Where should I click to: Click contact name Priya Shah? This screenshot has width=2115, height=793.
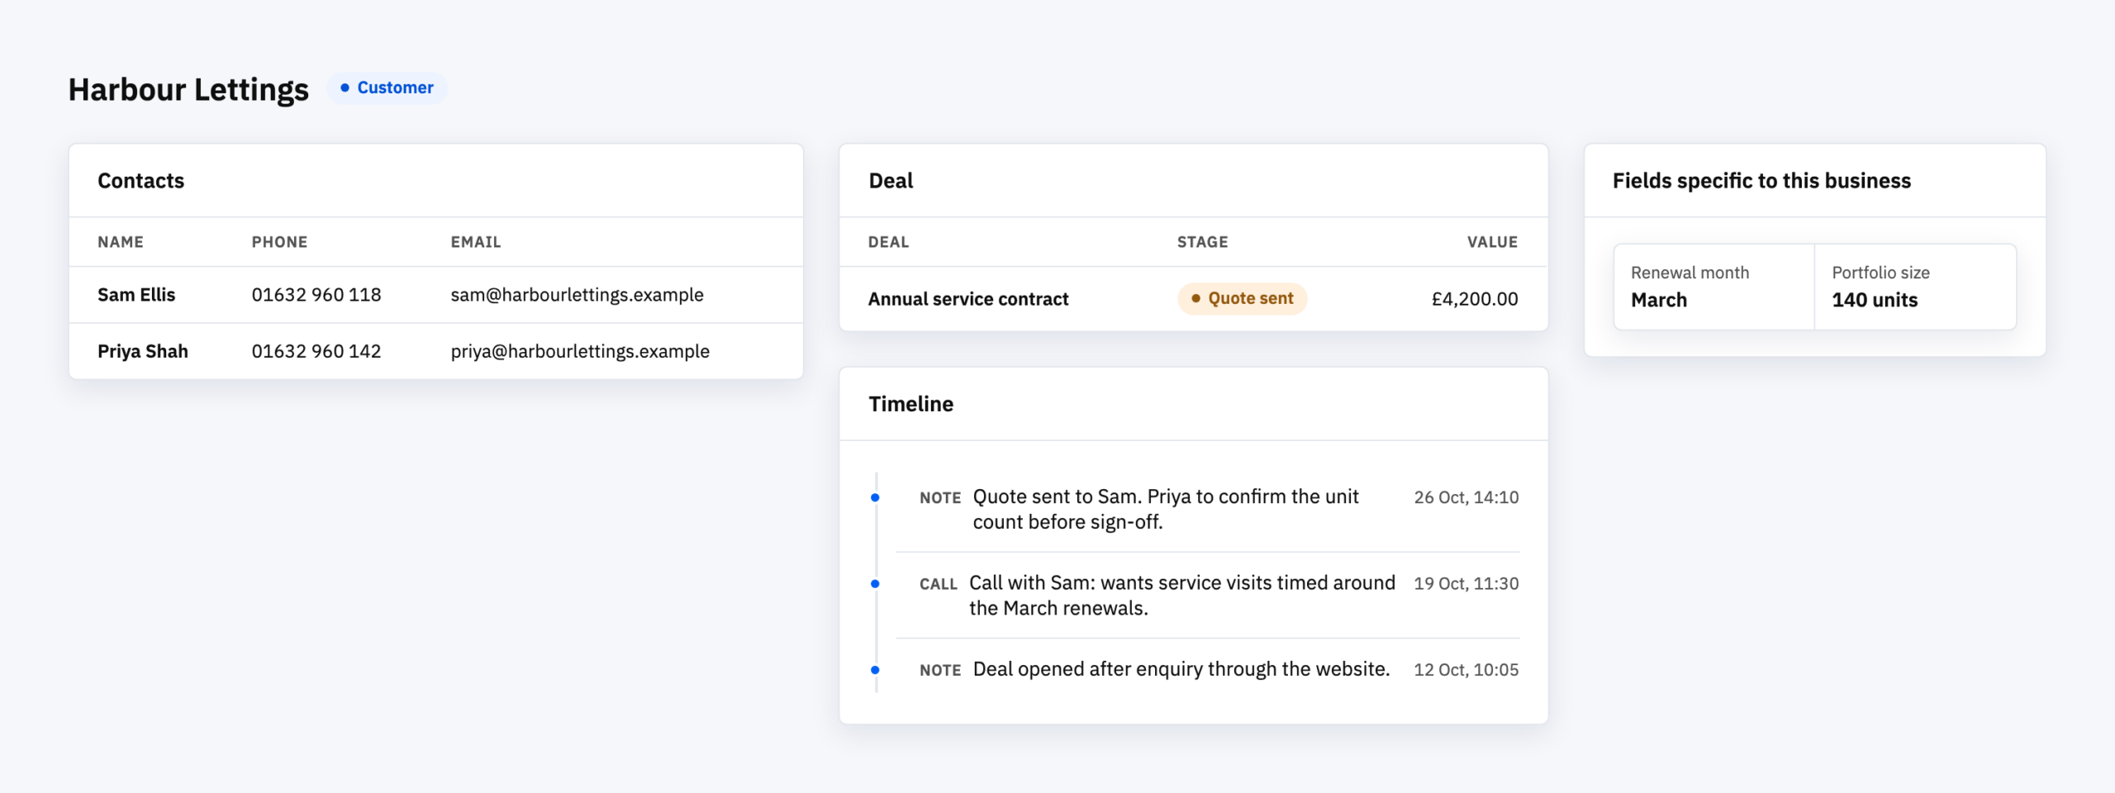(x=143, y=351)
